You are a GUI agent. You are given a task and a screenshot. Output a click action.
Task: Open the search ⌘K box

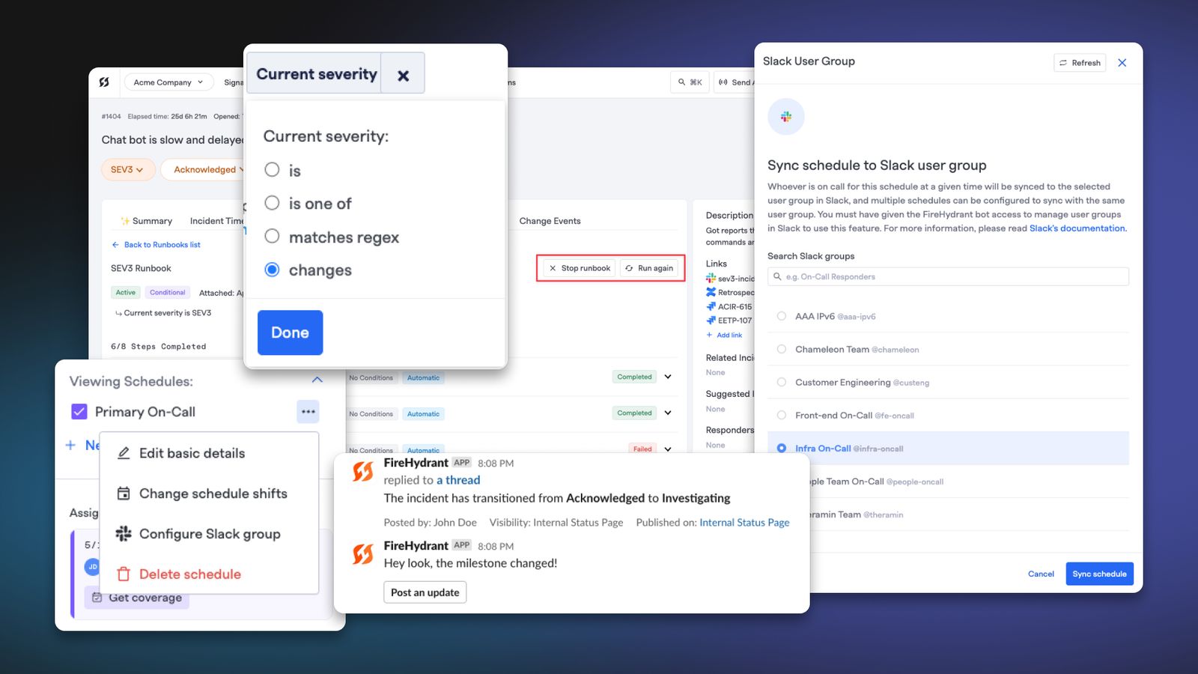690,82
